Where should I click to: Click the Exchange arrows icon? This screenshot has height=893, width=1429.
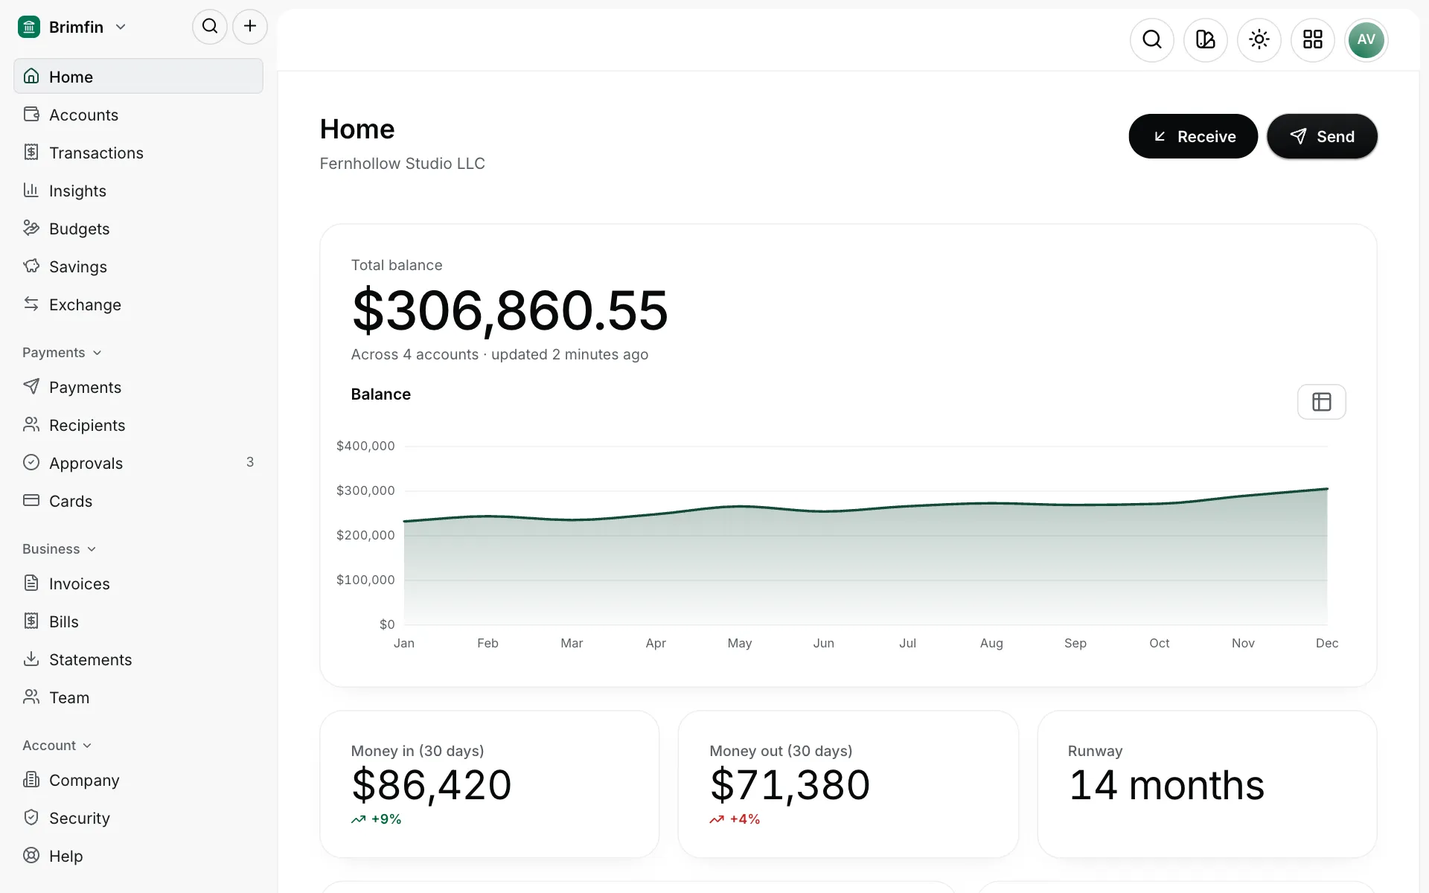31,304
